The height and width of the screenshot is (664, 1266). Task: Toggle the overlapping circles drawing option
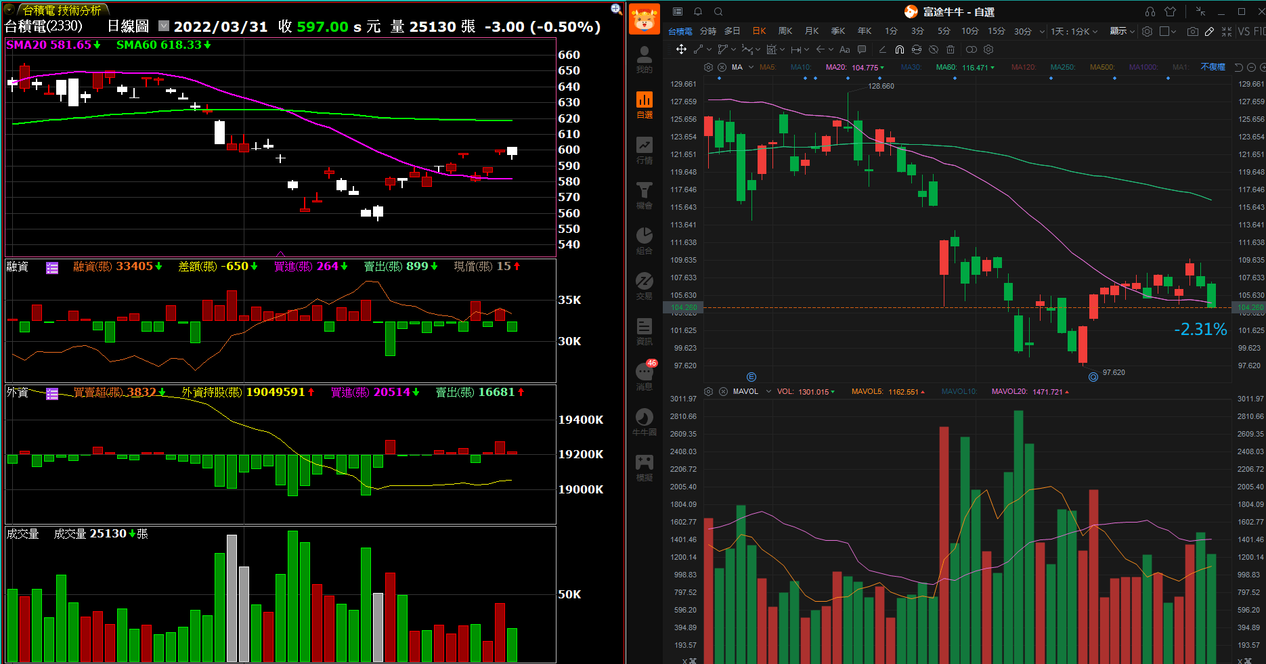tap(971, 49)
